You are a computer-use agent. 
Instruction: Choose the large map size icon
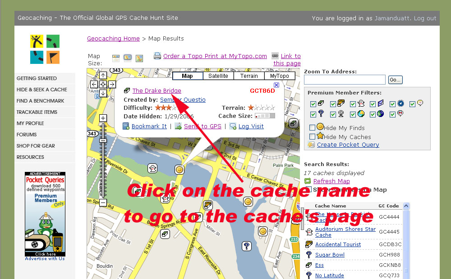(139, 58)
